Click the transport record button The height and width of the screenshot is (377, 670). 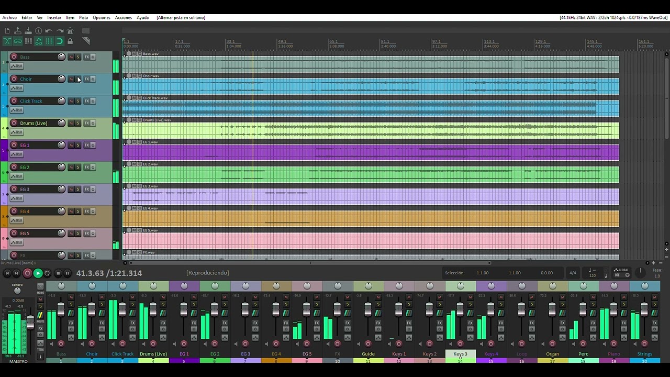(28, 273)
